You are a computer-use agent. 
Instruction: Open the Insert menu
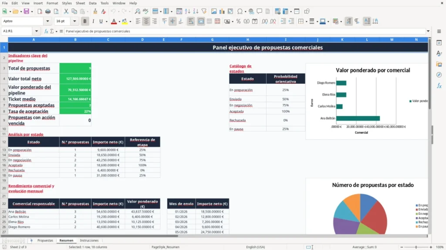(38, 3)
